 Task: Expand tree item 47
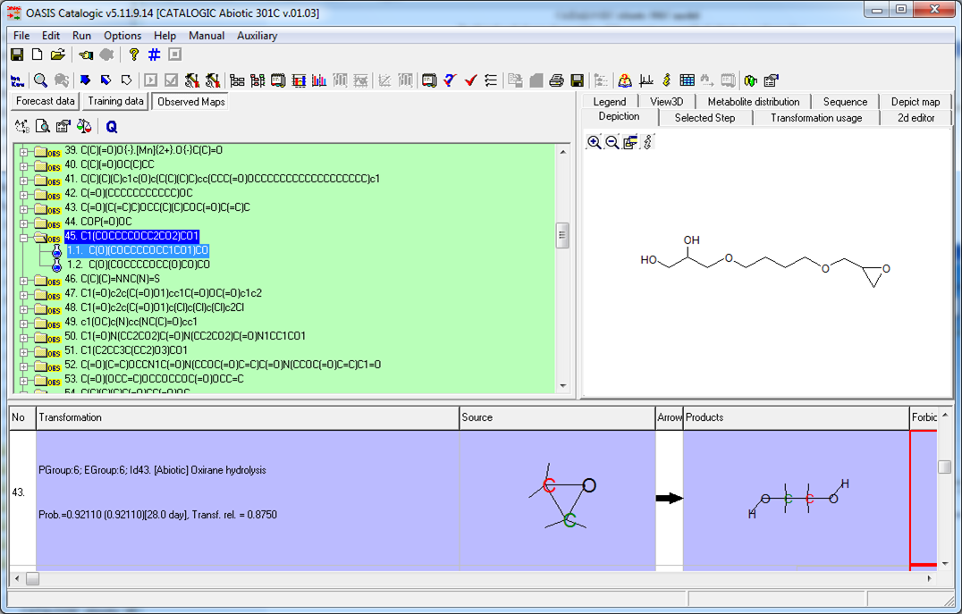coord(23,295)
